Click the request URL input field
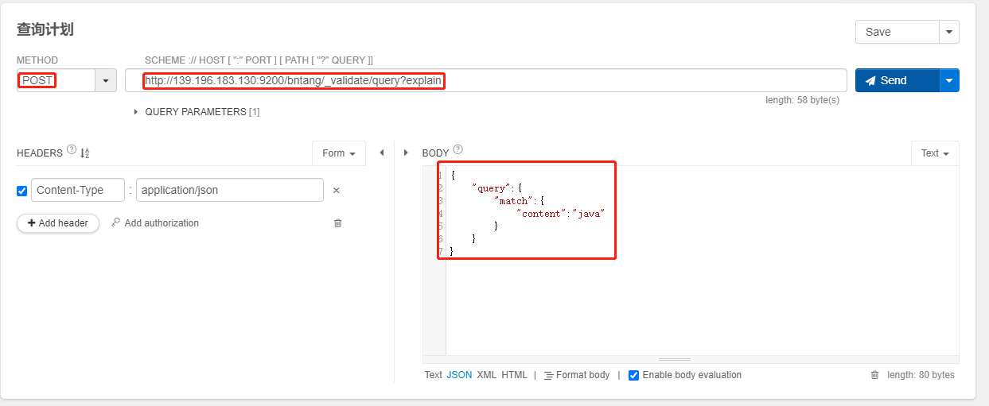This screenshot has height=406, width=989. coord(486,80)
